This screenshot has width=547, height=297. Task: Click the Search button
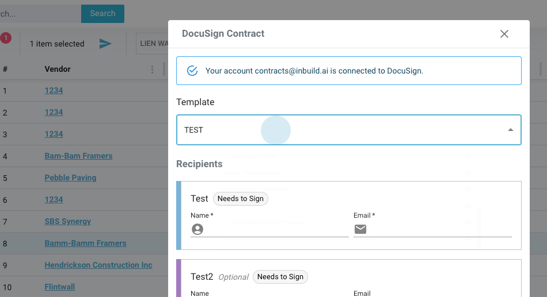coord(102,13)
